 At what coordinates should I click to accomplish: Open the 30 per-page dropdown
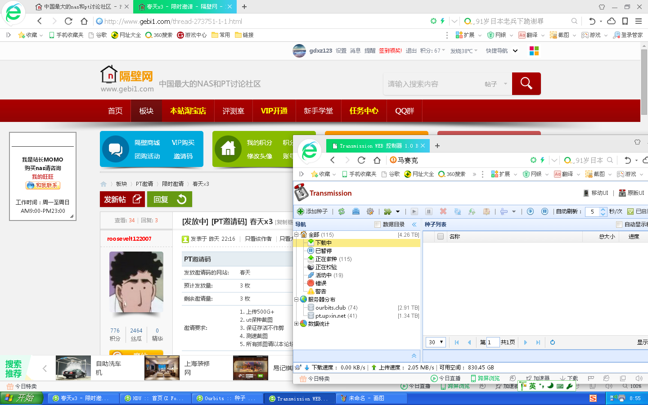coord(436,342)
